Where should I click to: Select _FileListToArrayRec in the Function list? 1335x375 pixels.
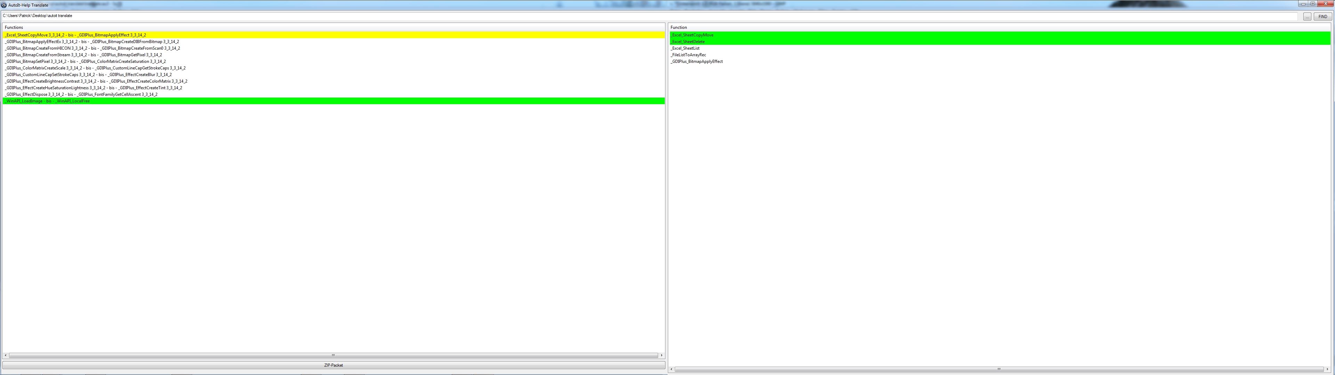point(688,55)
